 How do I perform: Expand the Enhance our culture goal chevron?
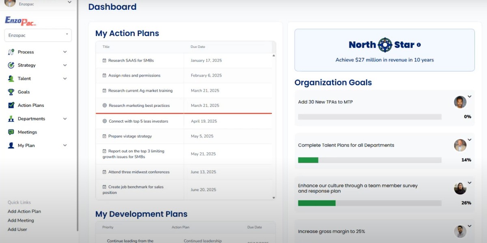click(470, 183)
